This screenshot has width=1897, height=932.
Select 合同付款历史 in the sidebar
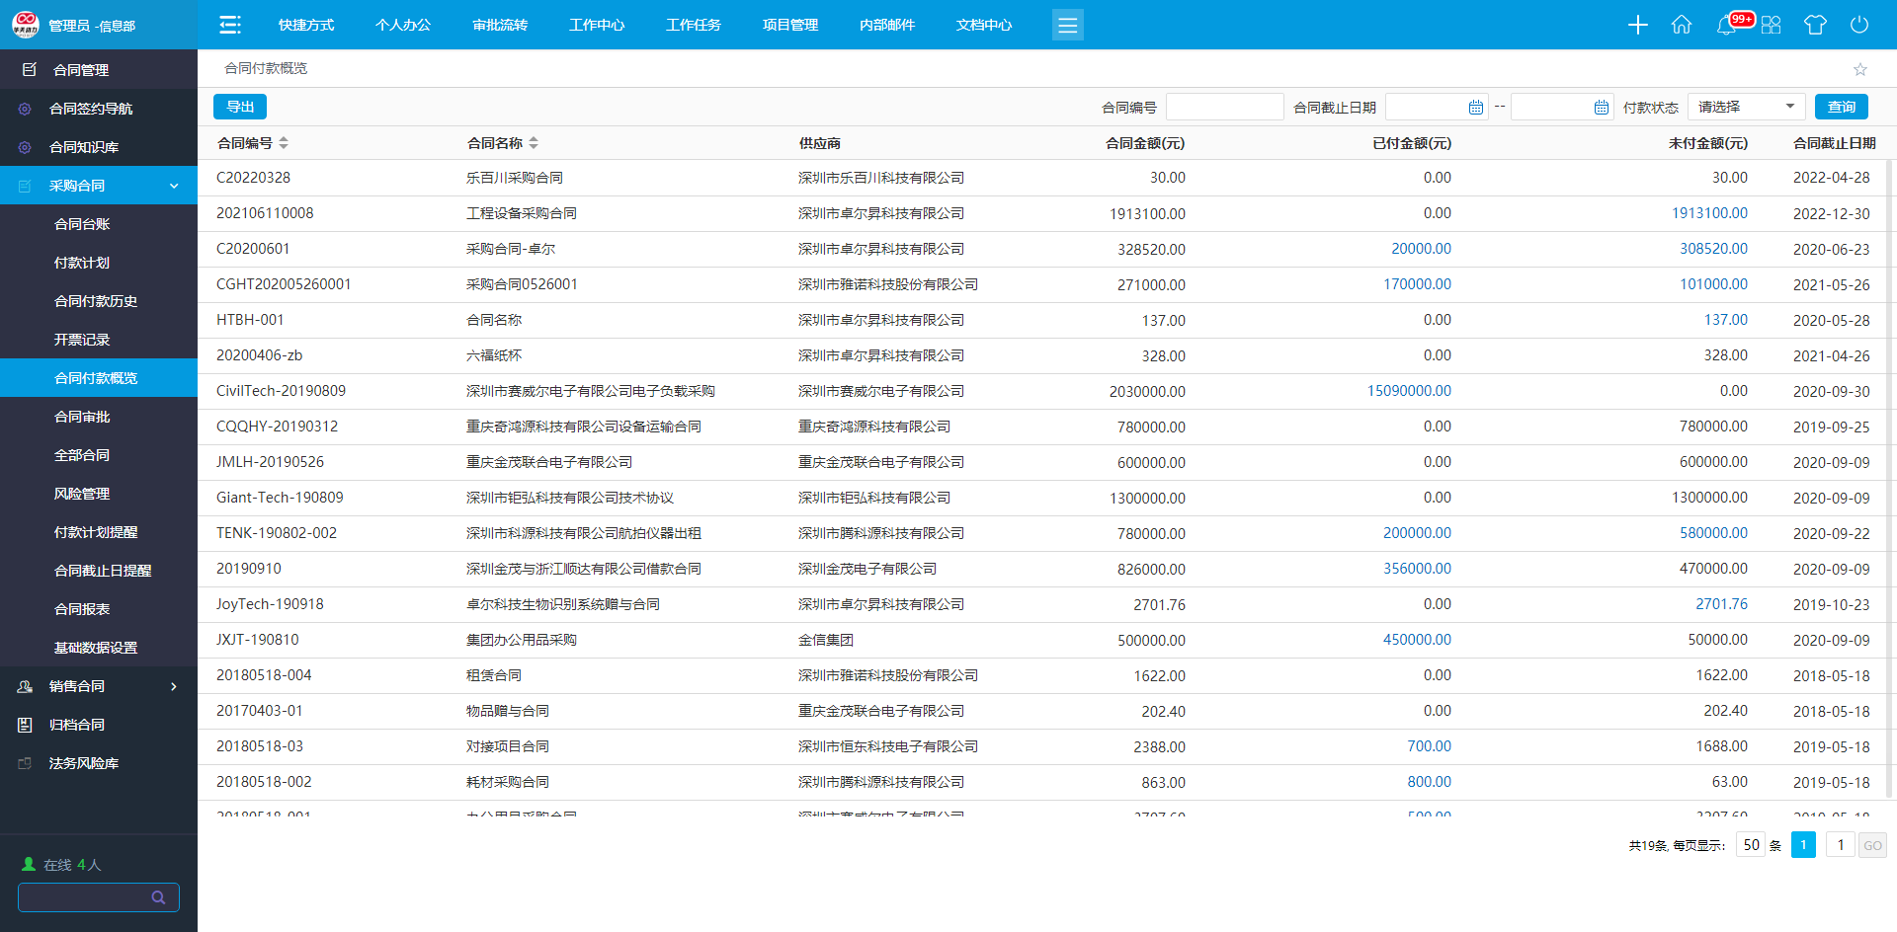(x=96, y=301)
